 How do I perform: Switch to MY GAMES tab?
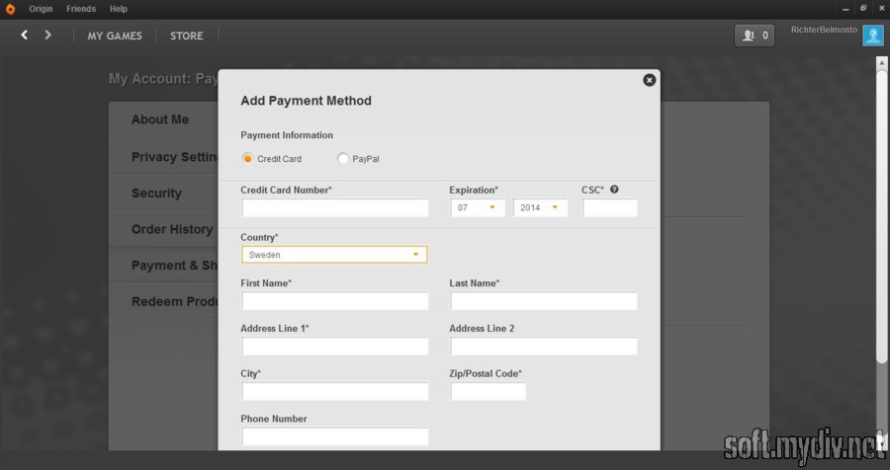[x=115, y=36]
